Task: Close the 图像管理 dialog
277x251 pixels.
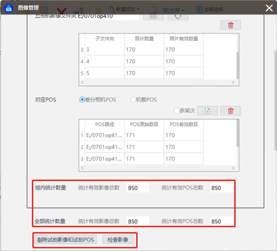Action: [x=269, y=8]
